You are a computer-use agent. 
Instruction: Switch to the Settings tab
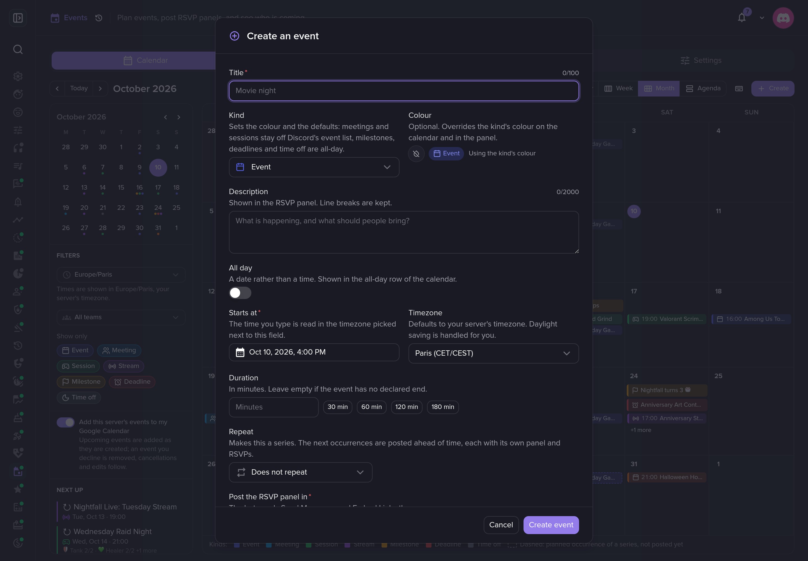701,61
